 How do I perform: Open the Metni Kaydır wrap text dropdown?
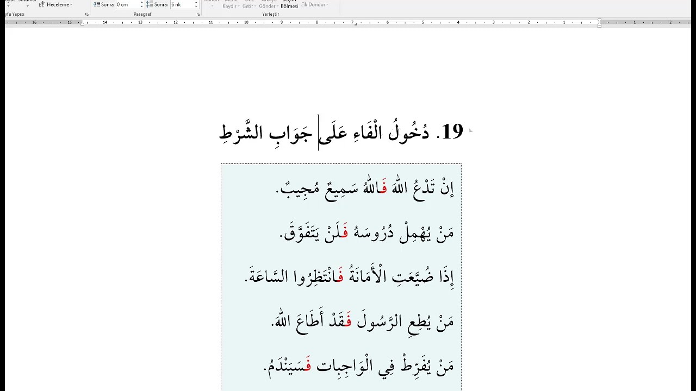[231, 4]
